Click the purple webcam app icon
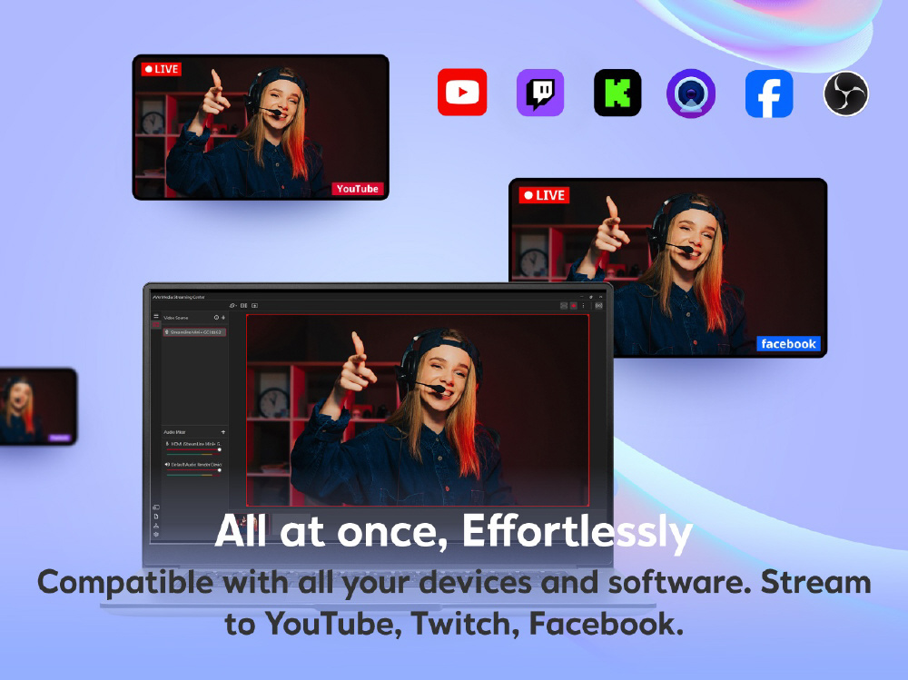The height and width of the screenshot is (680, 908). pos(691,94)
